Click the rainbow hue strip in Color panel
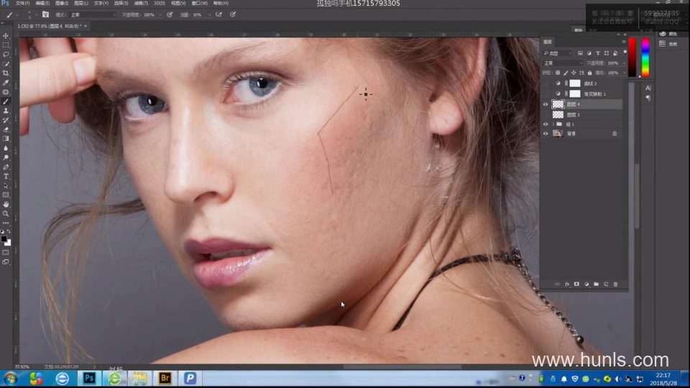 click(x=645, y=57)
